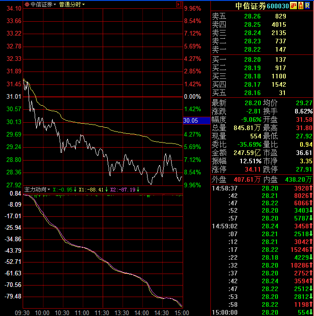Click the 总量 value 845.81万
Image resolution: width=314 pixels, height=316 pixels.
click(247, 128)
